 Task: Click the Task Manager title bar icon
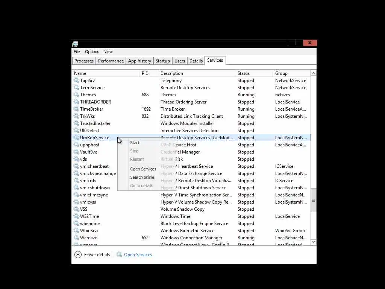(x=75, y=44)
